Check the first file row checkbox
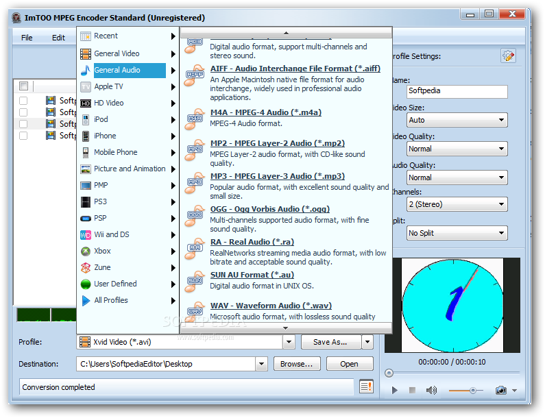This screenshot has width=545, height=418. pyautogui.click(x=23, y=101)
